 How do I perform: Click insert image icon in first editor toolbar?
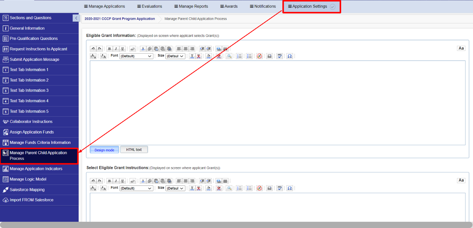pyautogui.click(x=269, y=56)
